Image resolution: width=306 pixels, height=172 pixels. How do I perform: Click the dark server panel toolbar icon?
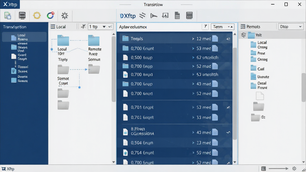pos(189,16)
